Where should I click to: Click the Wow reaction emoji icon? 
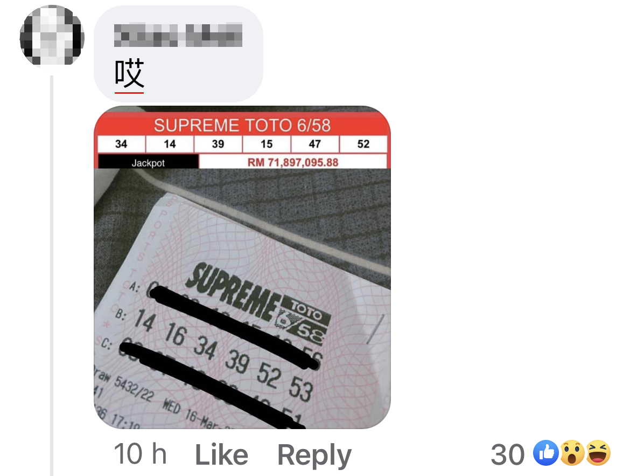pyautogui.click(x=572, y=453)
